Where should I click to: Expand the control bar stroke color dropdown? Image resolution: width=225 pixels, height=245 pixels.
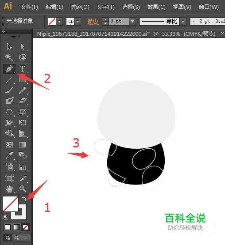pyautogui.click(x=78, y=21)
